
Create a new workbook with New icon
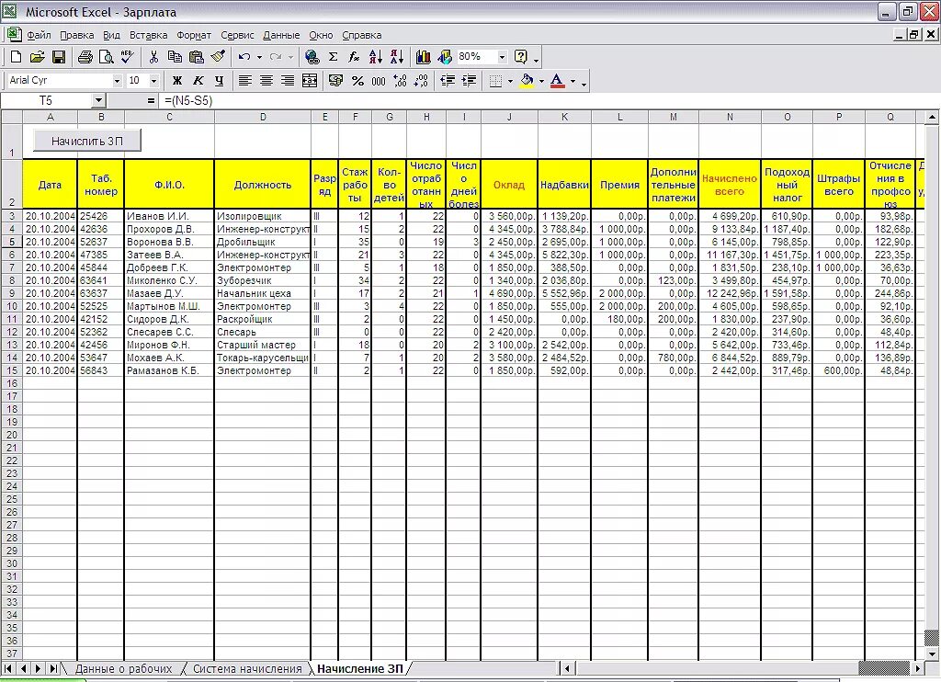point(17,57)
